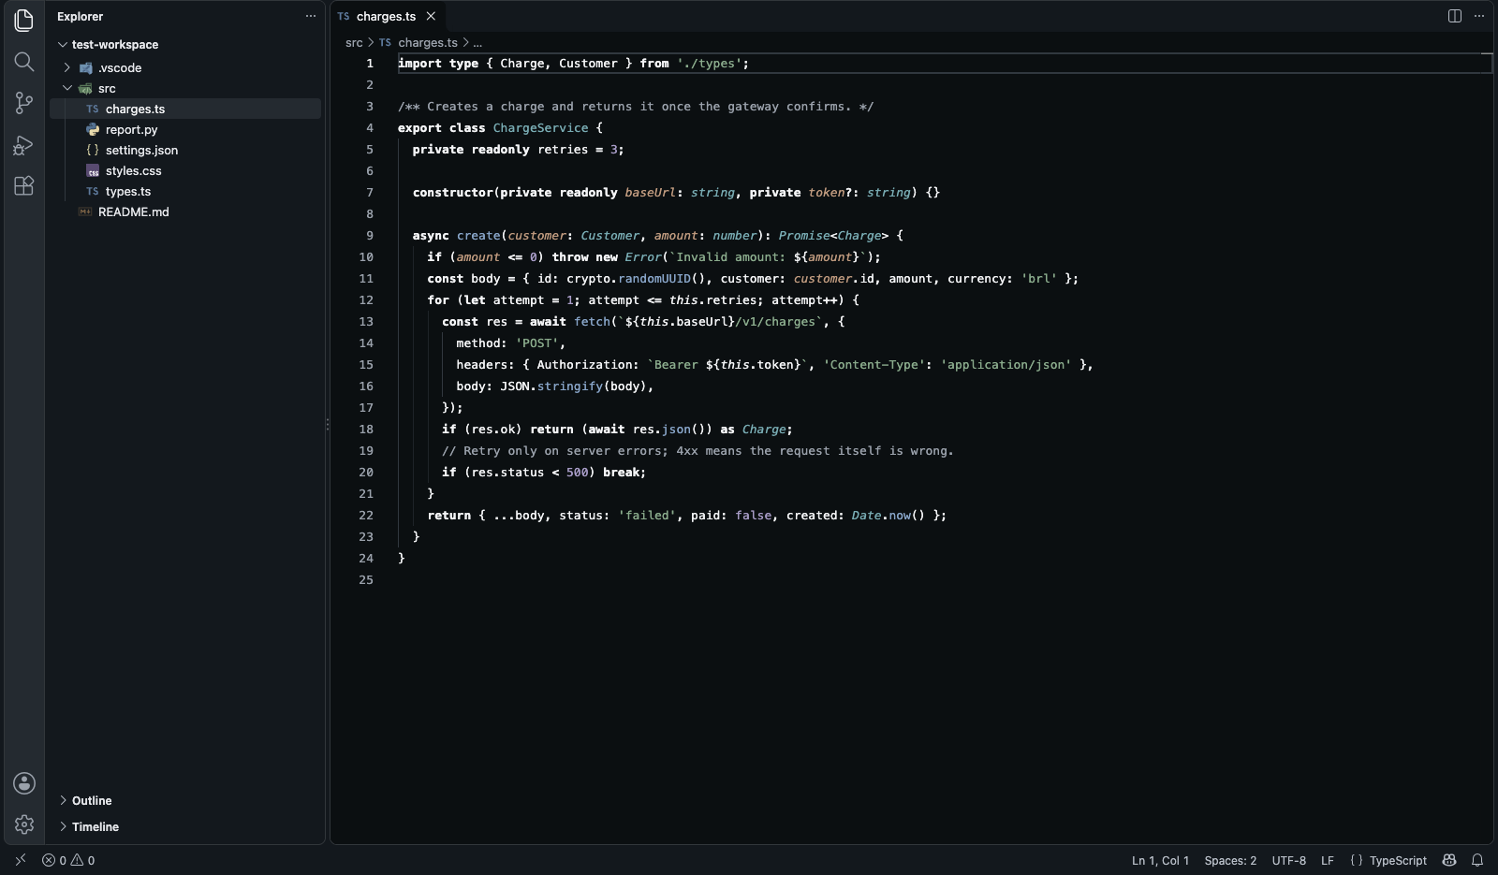Change end of line sequence LF
The height and width of the screenshot is (875, 1498).
[x=1327, y=860]
